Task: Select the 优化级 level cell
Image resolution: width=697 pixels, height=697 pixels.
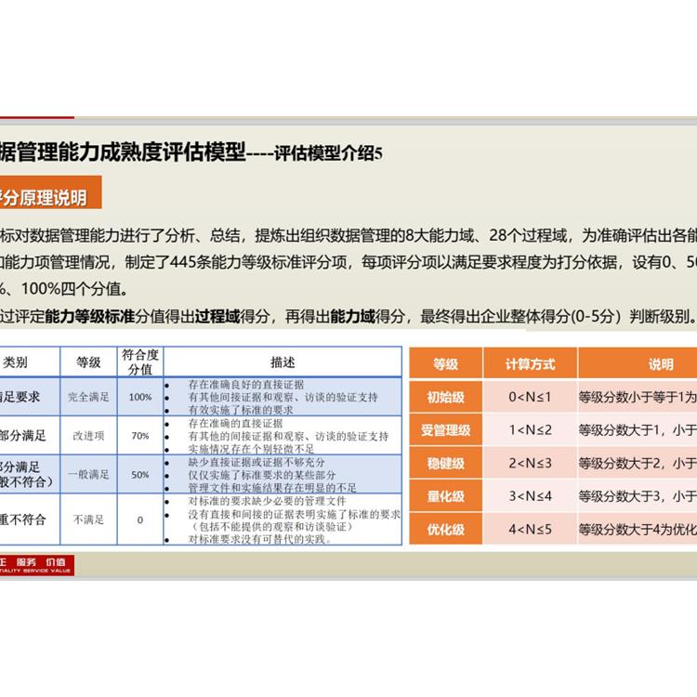Action: click(x=446, y=529)
